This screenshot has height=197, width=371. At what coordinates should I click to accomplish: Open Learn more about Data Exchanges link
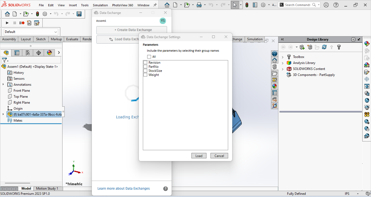click(x=123, y=188)
